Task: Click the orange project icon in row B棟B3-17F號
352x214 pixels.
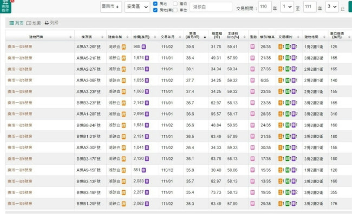Action: pos(123,159)
